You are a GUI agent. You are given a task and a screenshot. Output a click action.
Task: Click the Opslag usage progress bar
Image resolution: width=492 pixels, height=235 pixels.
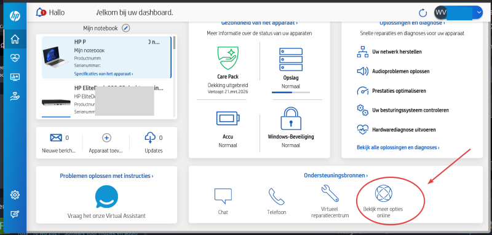[x=290, y=92]
